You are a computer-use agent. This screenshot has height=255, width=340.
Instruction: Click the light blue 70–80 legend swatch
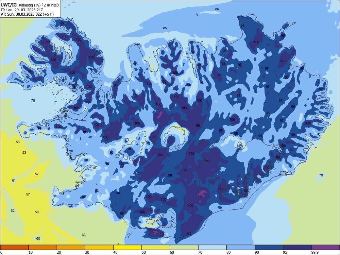click(212, 248)
